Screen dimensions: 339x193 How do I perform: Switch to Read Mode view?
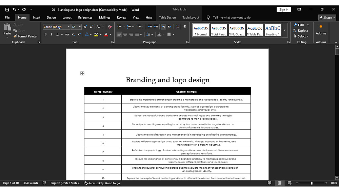click(x=270, y=183)
